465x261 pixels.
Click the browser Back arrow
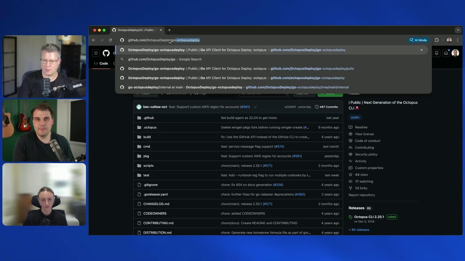pyautogui.click(x=94, y=40)
